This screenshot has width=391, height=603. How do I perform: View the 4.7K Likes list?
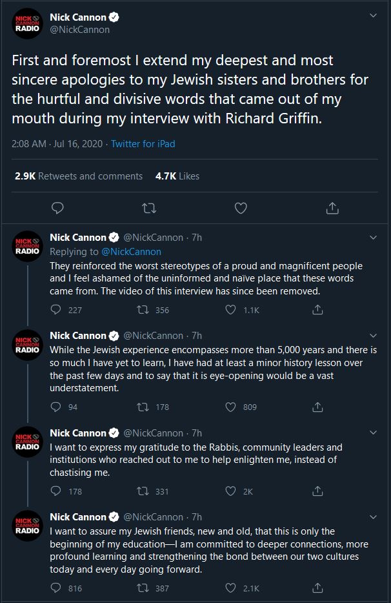click(177, 176)
